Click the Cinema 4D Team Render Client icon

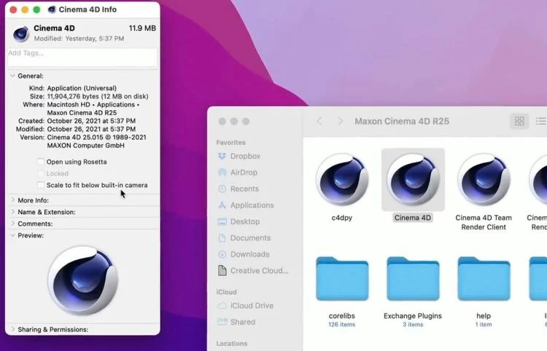[483, 180]
